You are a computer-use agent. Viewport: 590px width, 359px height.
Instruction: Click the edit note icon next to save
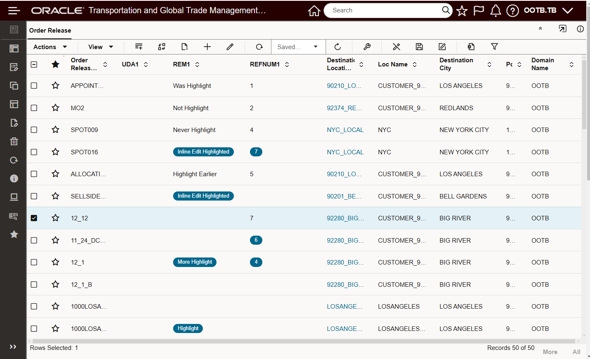tap(442, 47)
